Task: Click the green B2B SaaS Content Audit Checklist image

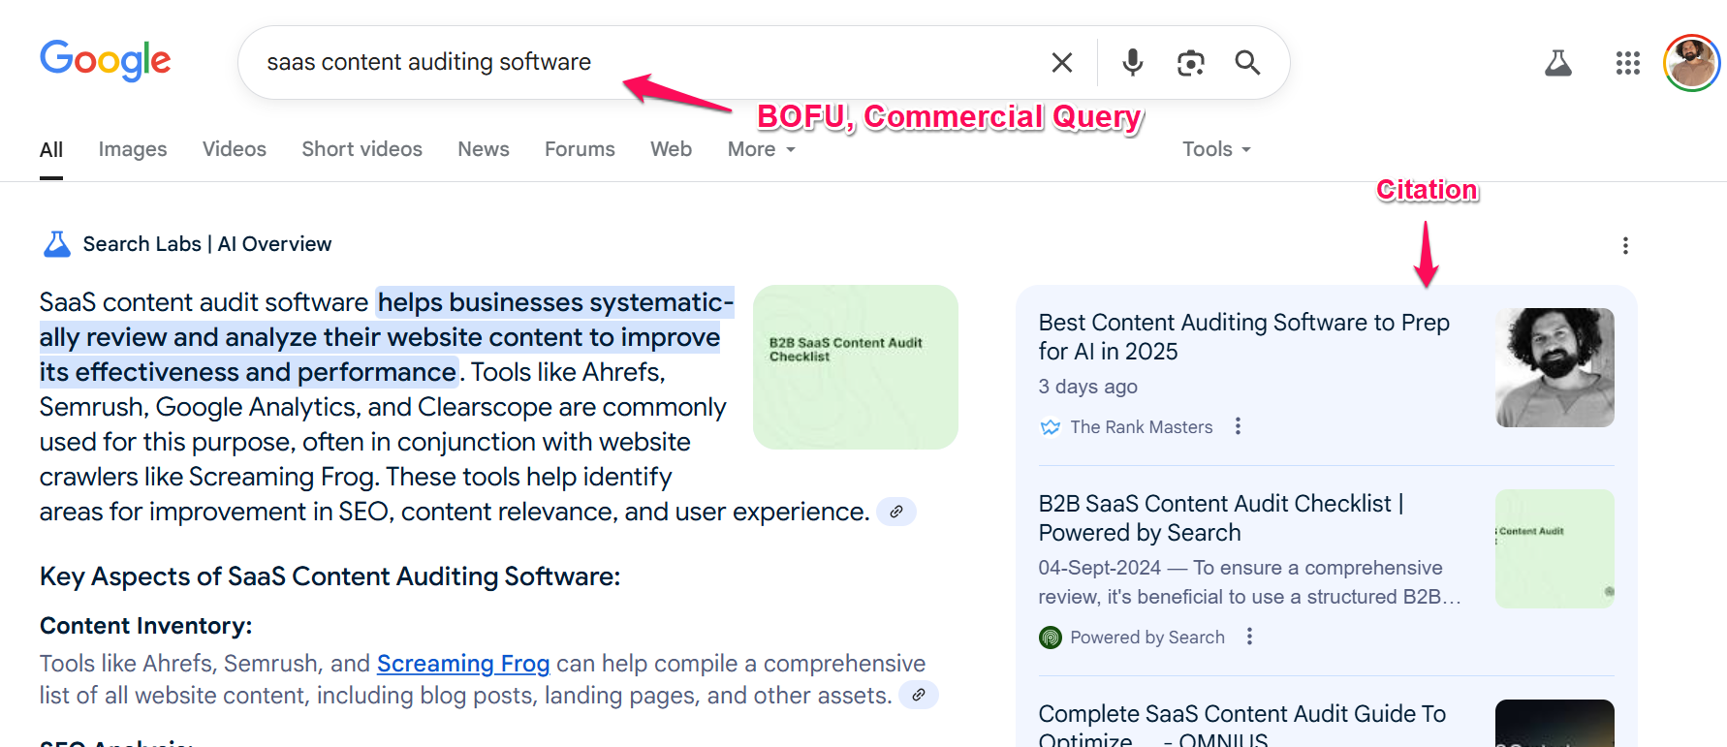Action: pos(856,367)
